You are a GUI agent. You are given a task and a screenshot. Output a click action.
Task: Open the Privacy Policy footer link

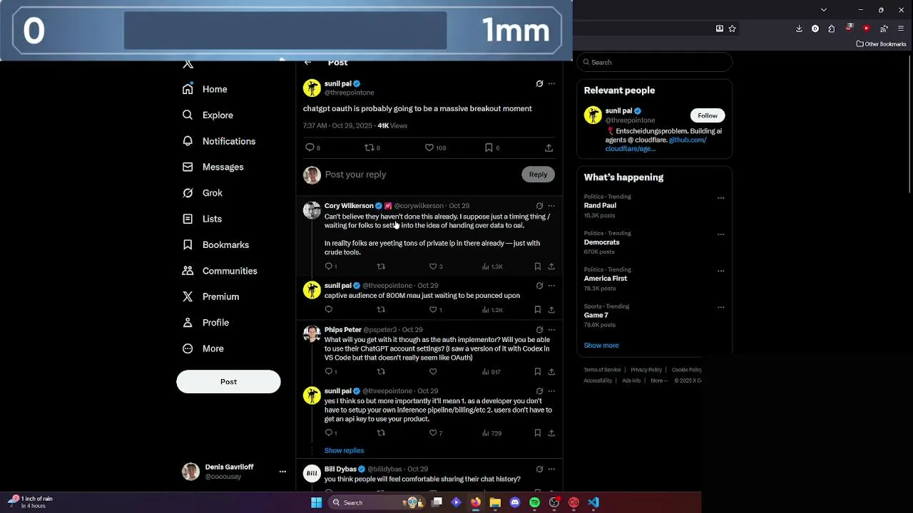646,370
